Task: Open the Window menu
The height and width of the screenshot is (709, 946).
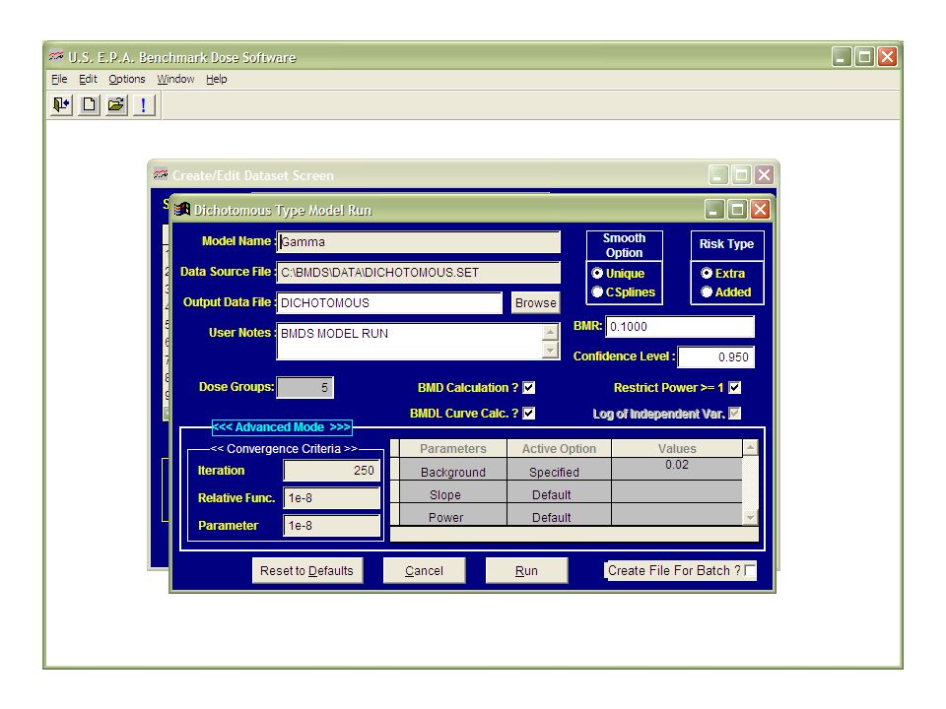Action: click(x=175, y=79)
